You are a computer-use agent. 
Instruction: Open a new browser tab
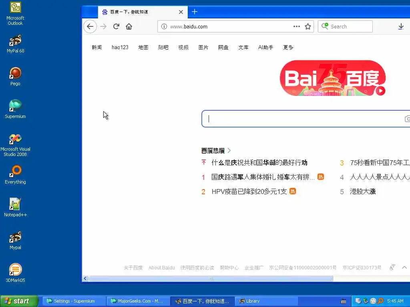coord(195,12)
